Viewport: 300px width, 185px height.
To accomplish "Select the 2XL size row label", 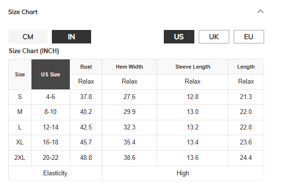I will tap(20, 158).
